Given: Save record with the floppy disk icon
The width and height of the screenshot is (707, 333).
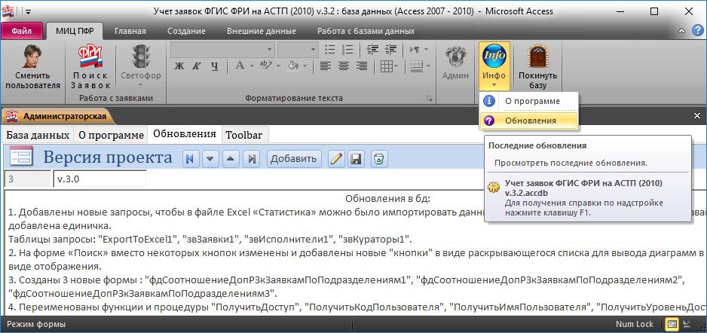Looking at the screenshot, I should [357, 158].
